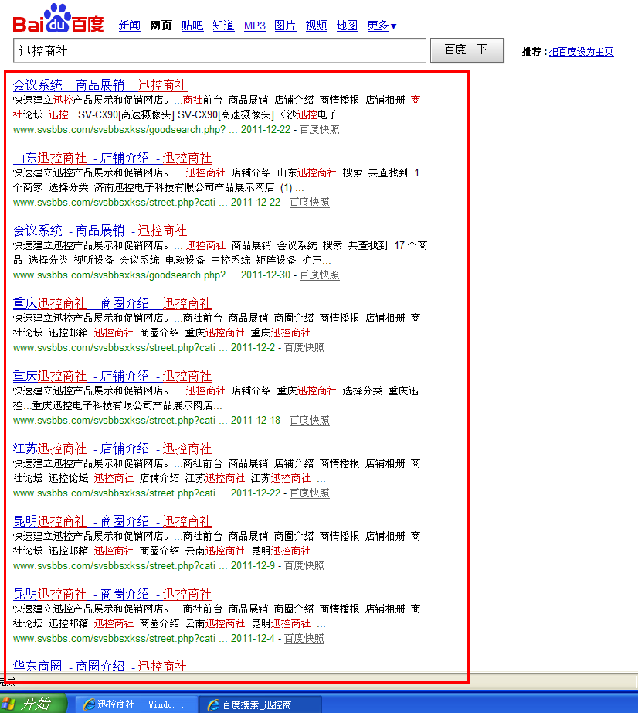Viewport: 638px width, 713px height.
Task: Click snippet text SV-CX90[高速摄像头]
Action: tap(126, 114)
